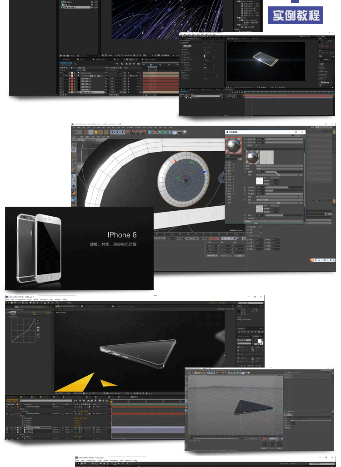The height and width of the screenshot is (467, 341).
Task: Toggle the Alpha channel checkbox in Material Editor
Action: (233, 188)
